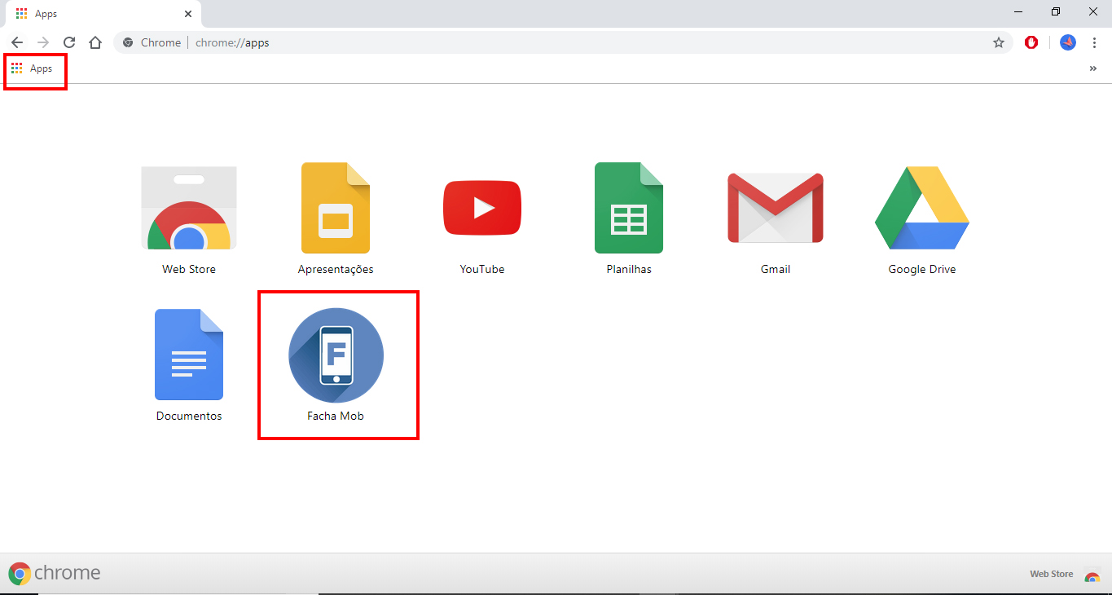The image size is (1112, 595).
Task: Click the Chrome site info icon
Action: 128,42
